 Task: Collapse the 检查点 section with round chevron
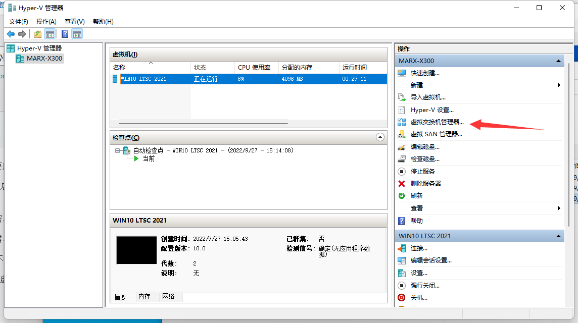coord(380,137)
